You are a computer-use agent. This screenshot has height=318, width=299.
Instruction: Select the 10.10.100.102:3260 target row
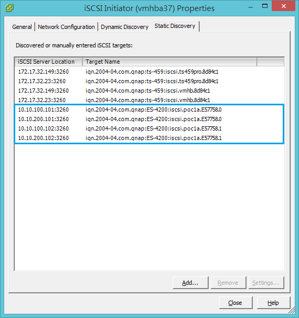tap(149, 128)
